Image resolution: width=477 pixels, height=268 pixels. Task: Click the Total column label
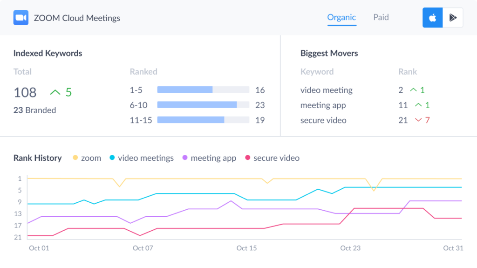coord(22,72)
